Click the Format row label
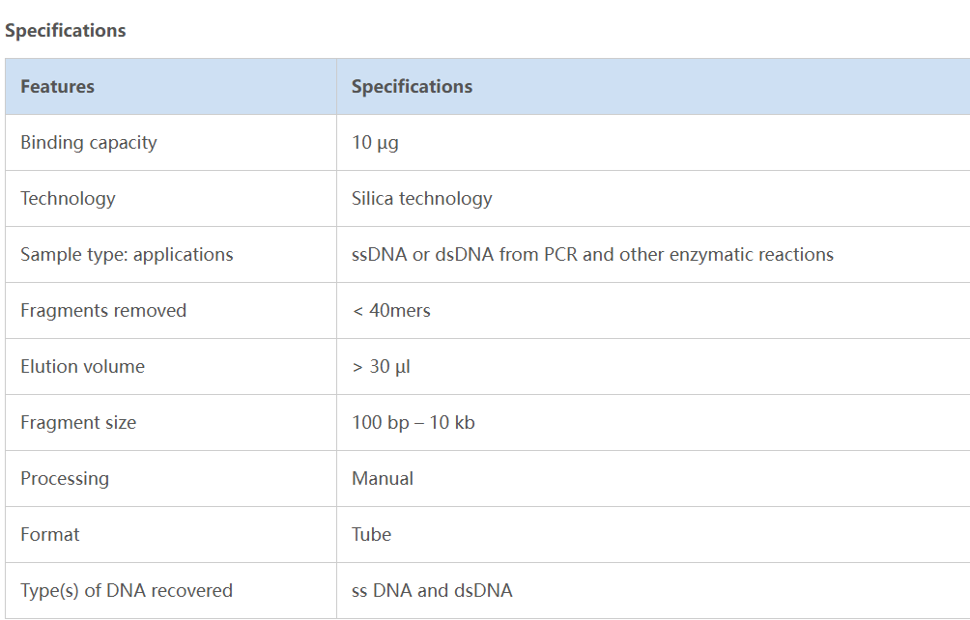Screen dimensions: 970x620 50,534
